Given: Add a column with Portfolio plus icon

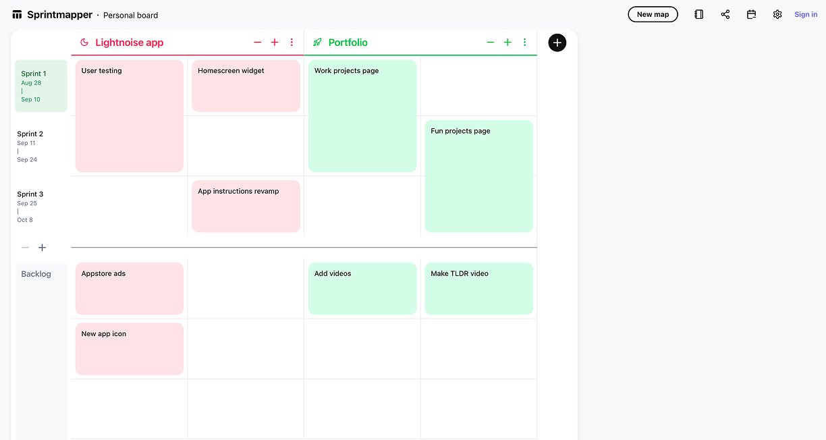Looking at the screenshot, I should tap(507, 43).
